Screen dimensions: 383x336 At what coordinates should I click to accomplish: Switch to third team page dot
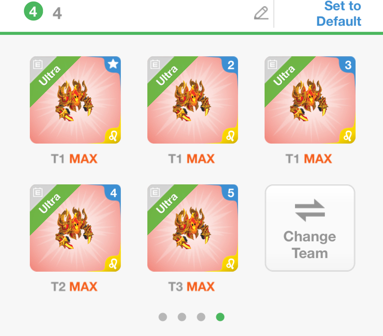(201, 317)
